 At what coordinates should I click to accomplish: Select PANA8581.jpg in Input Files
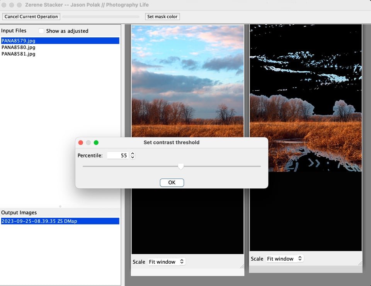60,54
